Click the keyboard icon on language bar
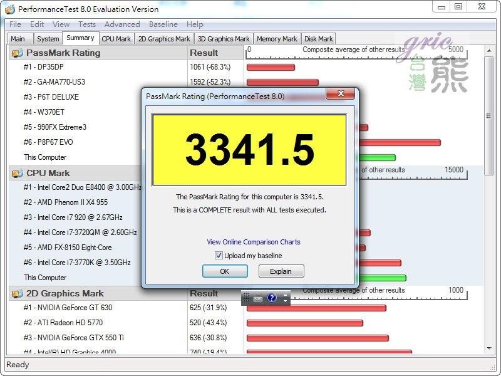The height and width of the screenshot is (376, 501). [x=258, y=299]
